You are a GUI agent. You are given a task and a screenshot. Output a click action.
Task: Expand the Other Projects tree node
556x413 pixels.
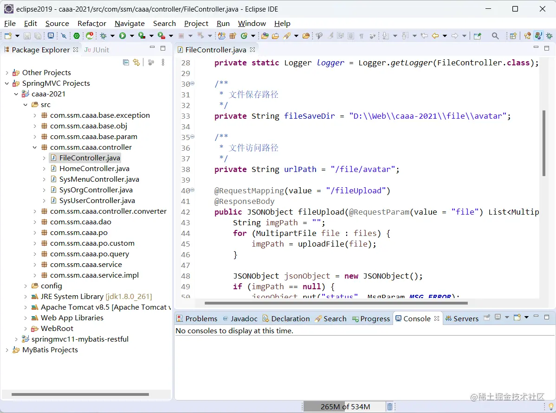(7, 73)
